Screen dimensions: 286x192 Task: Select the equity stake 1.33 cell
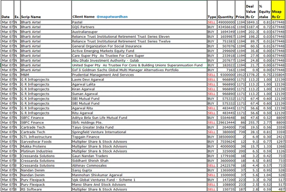265,146
